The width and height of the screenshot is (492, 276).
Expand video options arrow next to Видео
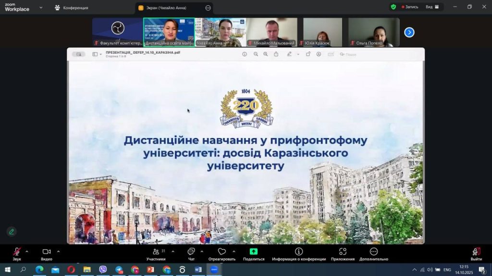click(59, 251)
